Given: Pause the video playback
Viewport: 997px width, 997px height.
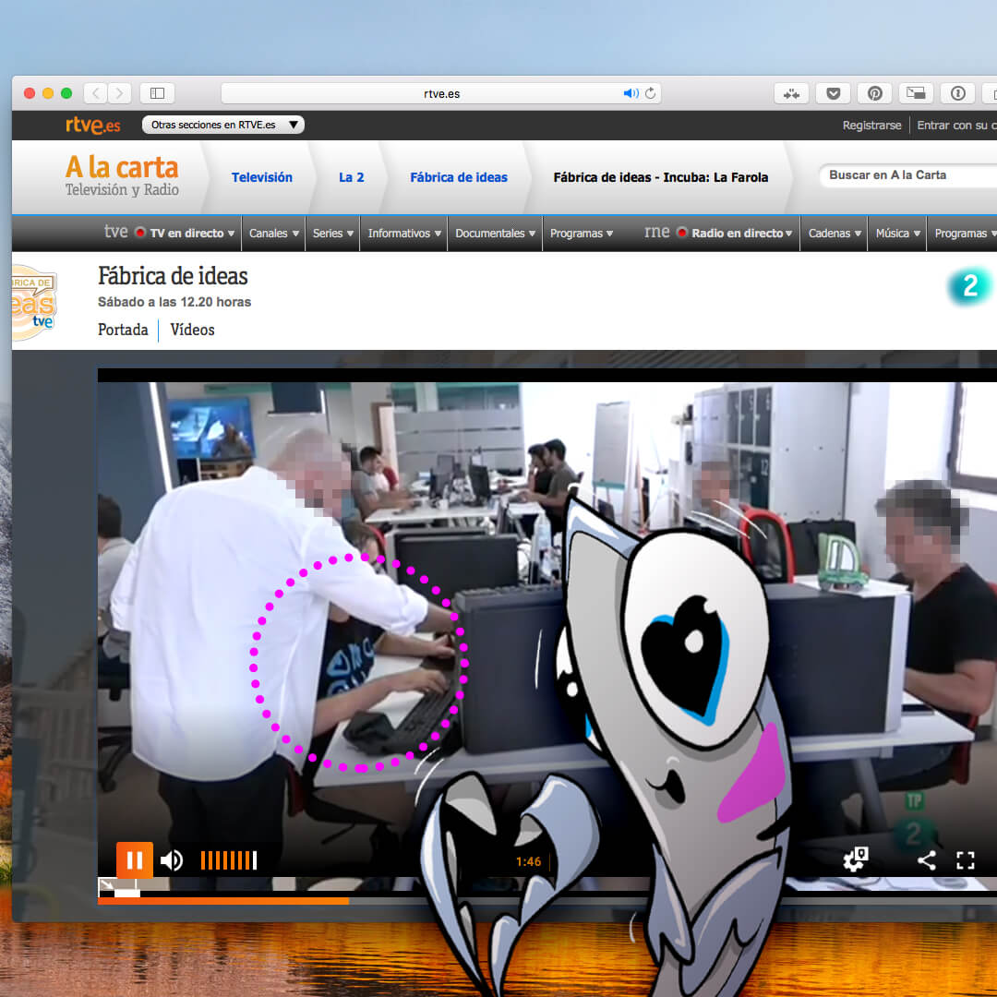Looking at the screenshot, I should click(x=135, y=860).
